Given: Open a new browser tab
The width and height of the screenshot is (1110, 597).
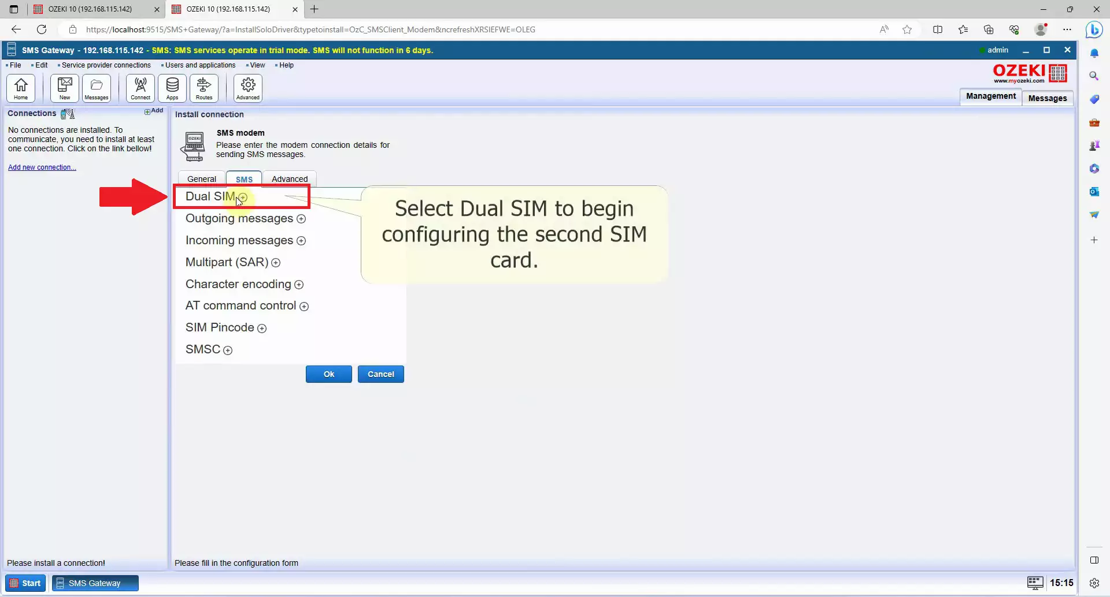Looking at the screenshot, I should (x=314, y=9).
